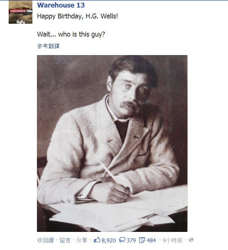The height and width of the screenshot is (250, 228).
Task: Click 留言 to write a comment
Action: pos(65,240)
